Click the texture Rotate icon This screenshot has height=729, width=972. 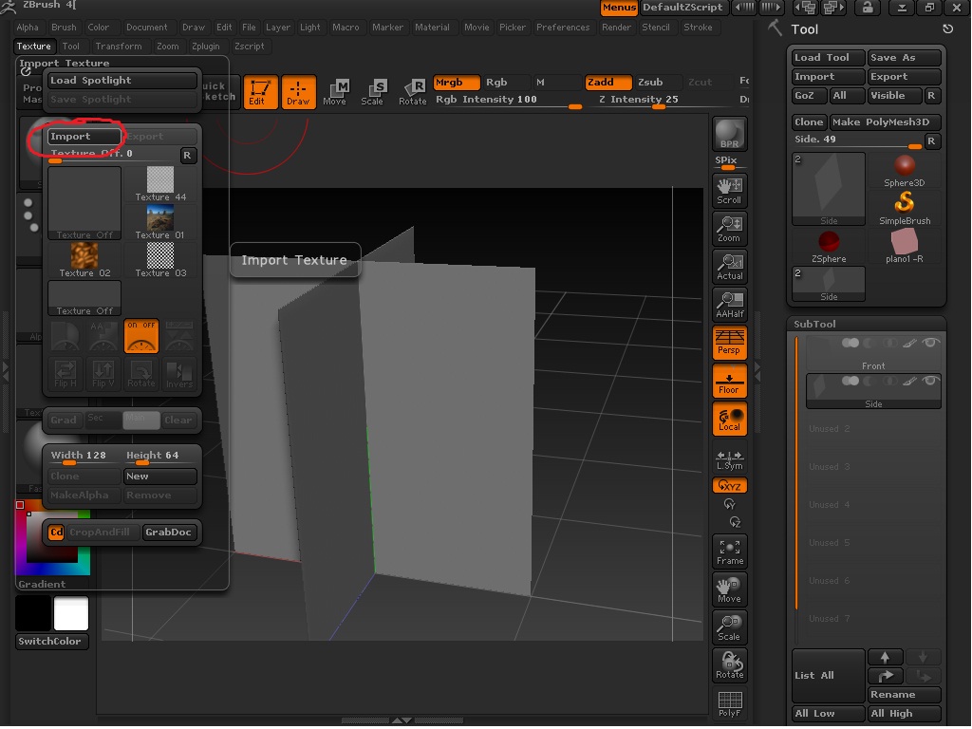click(141, 374)
